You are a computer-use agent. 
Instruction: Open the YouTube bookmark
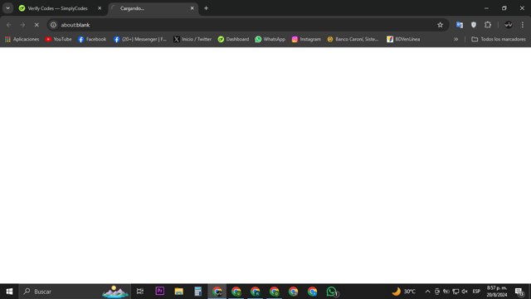(58, 39)
